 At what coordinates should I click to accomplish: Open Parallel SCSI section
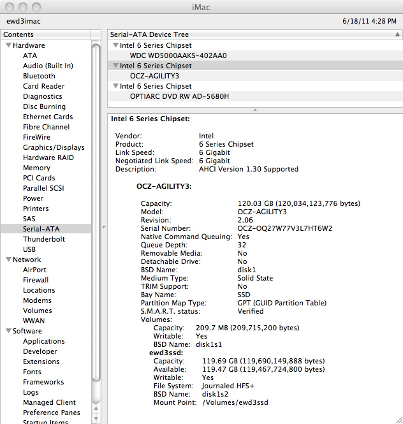coord(43,188)
